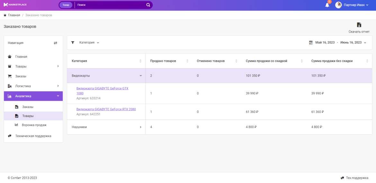Screen dimensions: 376x183
Task: Open the Категория filter dropdown
Action: [x=89, y=43]
